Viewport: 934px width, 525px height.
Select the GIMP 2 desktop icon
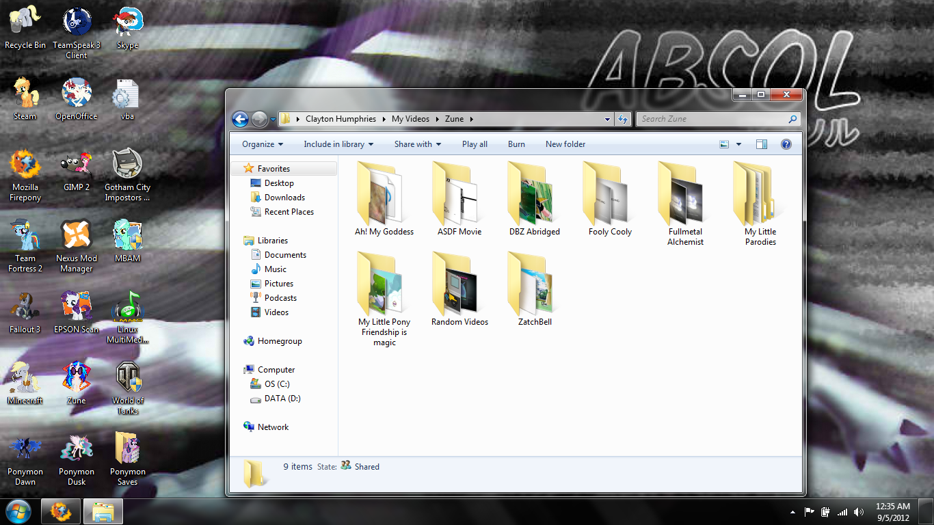pos(77,170)
